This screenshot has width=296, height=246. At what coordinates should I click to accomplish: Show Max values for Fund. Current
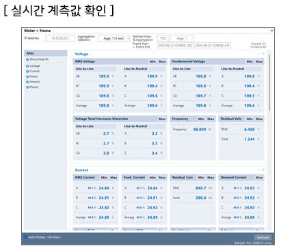(x=162, y=177)
